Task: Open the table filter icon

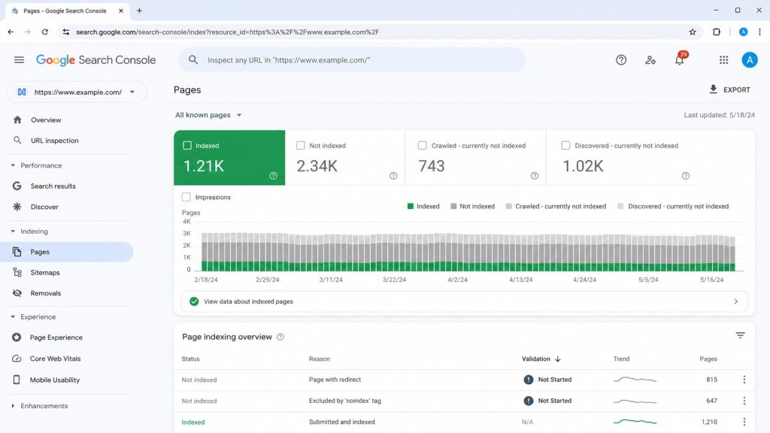Action: [x=740, y=335]
